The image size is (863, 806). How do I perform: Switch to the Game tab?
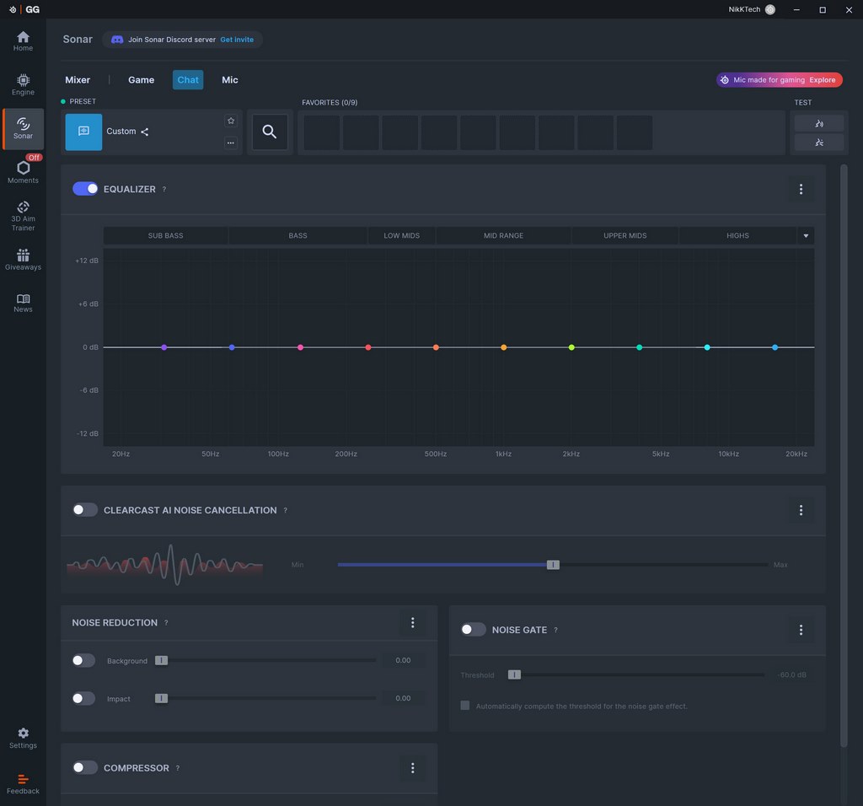141,80
